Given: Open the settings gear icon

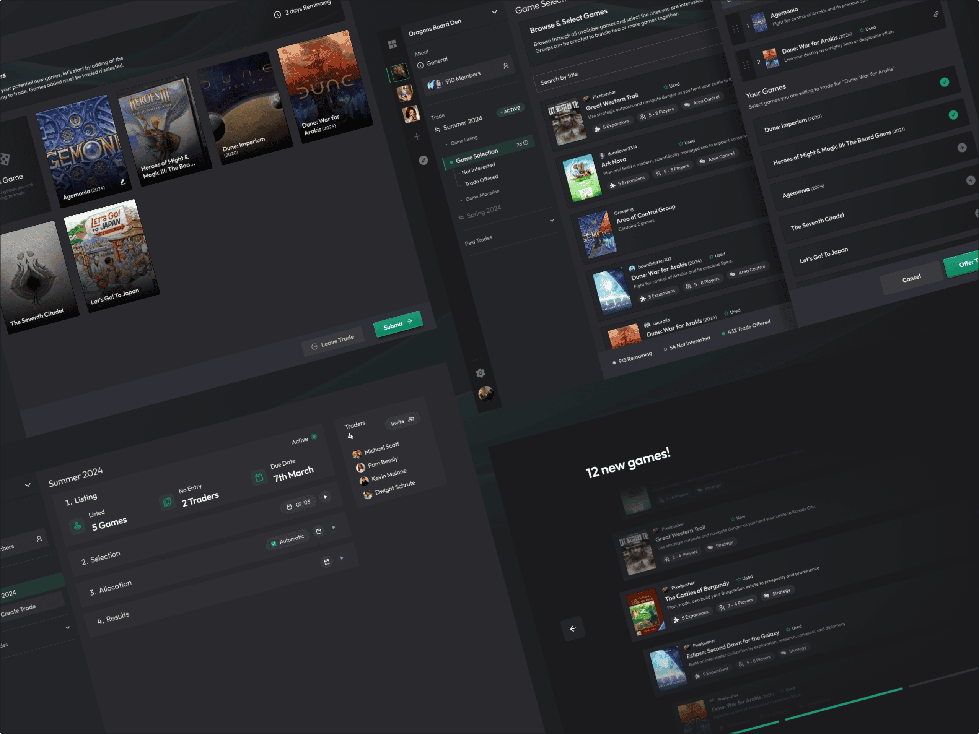Looking at the screenshot, I should tap(480, 373).
